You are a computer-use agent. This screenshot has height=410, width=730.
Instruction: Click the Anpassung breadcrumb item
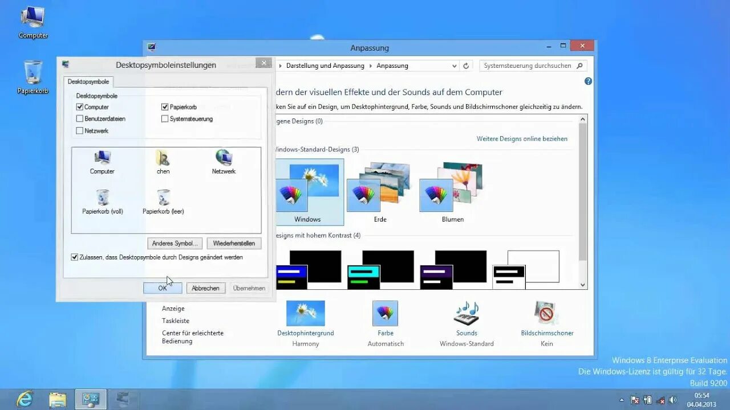tap(392, 66)
